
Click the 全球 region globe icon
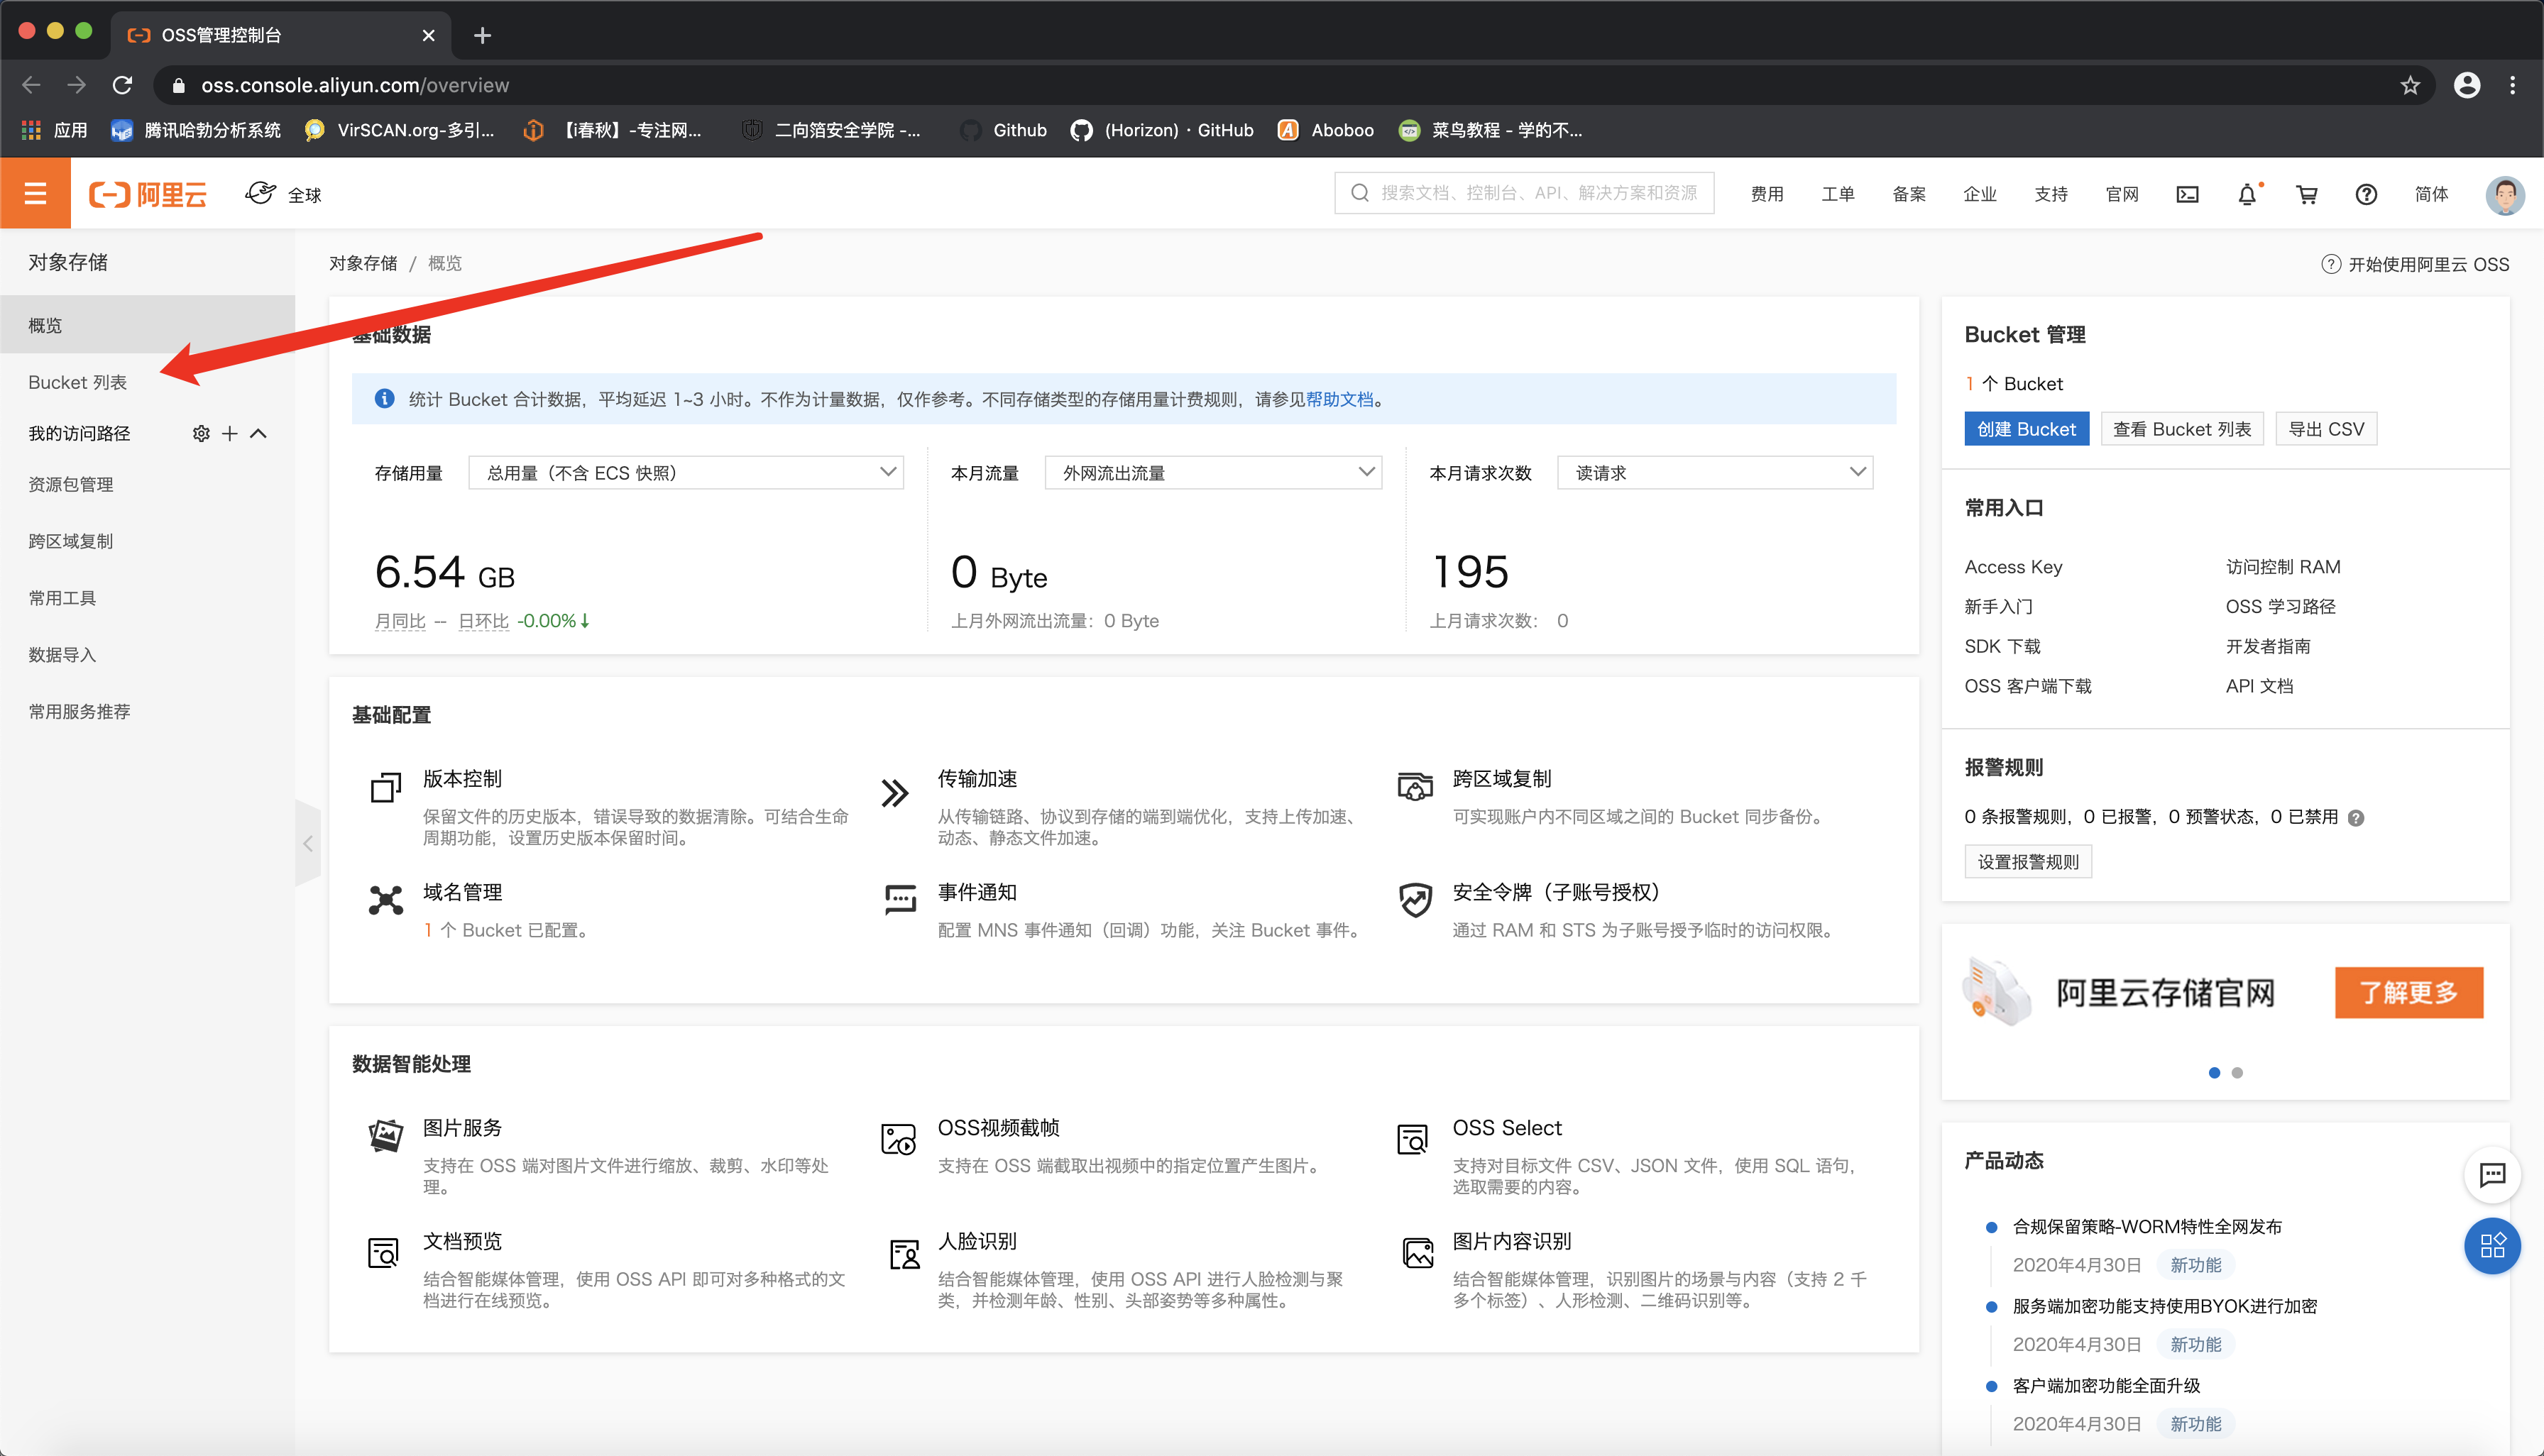[x=261, y=192]
